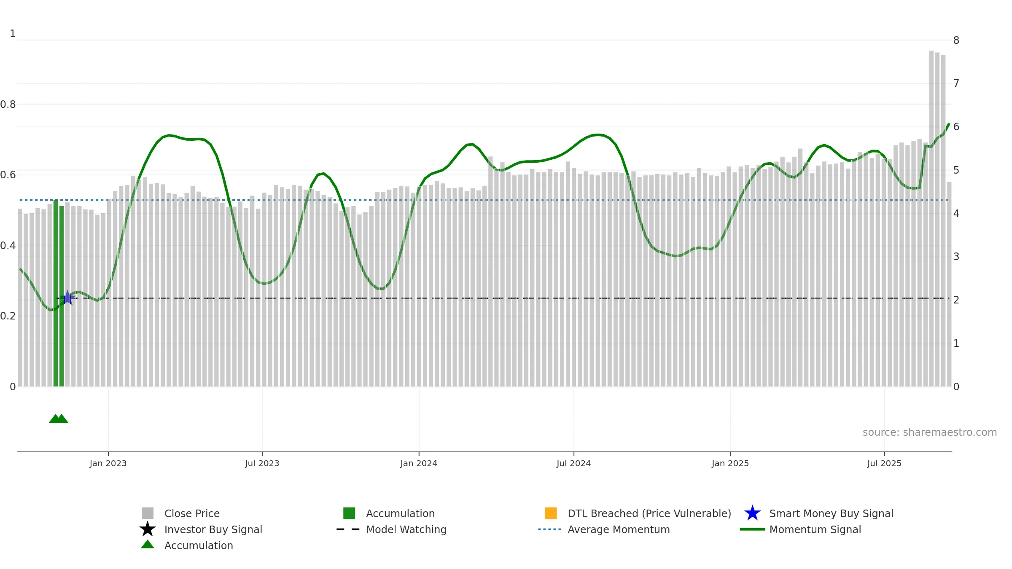Click the green Accumulation square legend icon
The image size is (1012, 569).
[349, 513]
